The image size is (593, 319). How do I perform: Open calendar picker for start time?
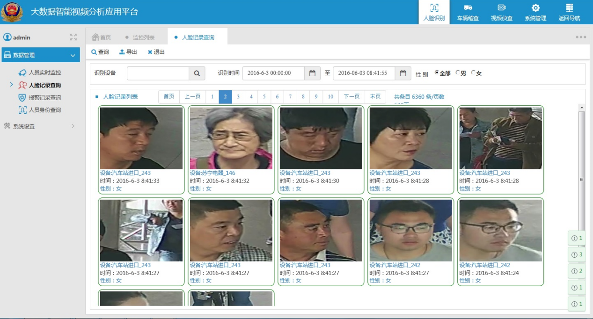click(x=312, y=73)
